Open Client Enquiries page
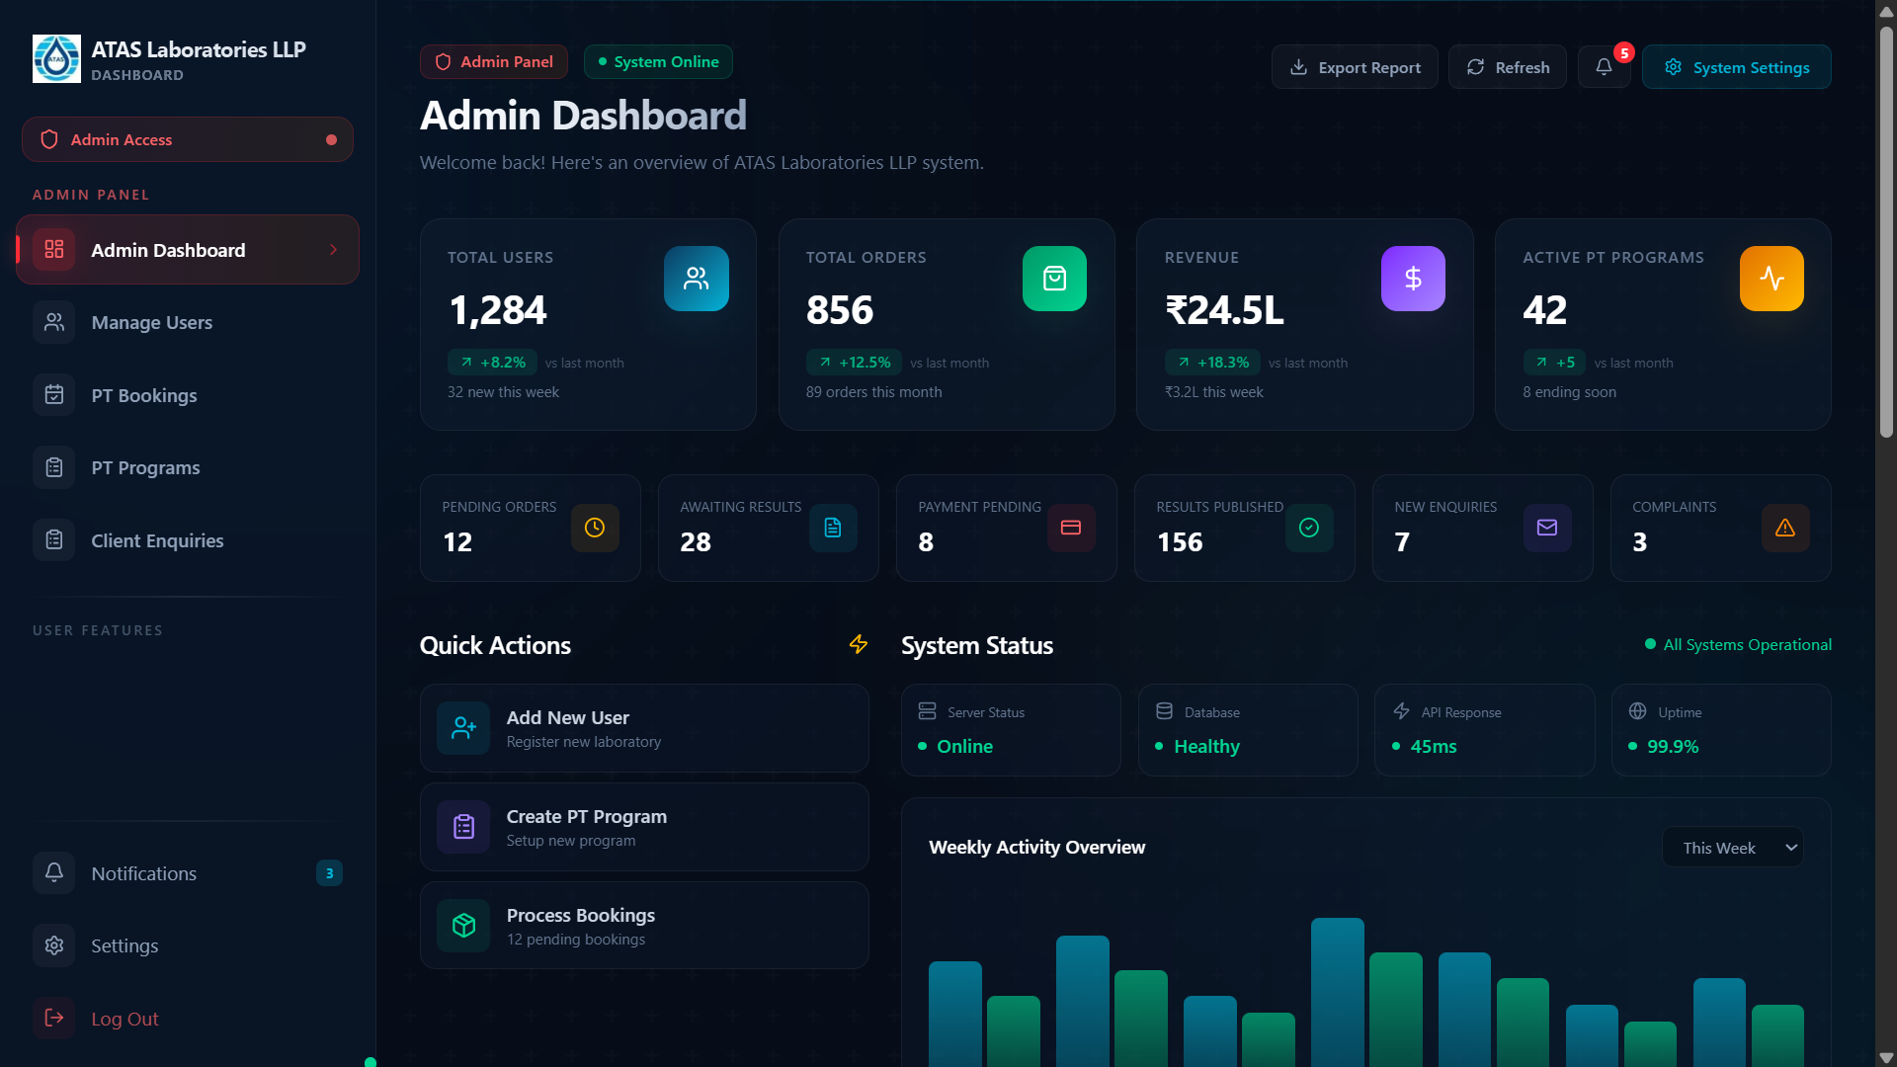1897x1067 pixels. (188, 540)
